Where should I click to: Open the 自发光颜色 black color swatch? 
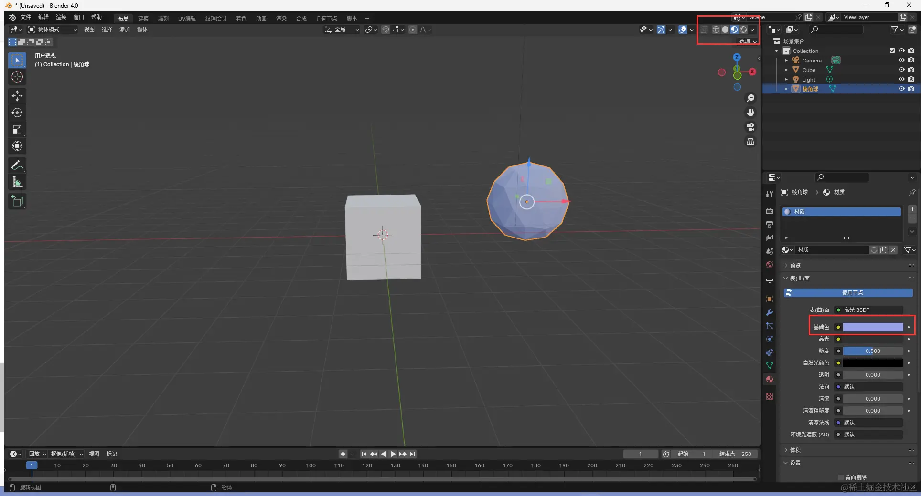click(873, 363)
